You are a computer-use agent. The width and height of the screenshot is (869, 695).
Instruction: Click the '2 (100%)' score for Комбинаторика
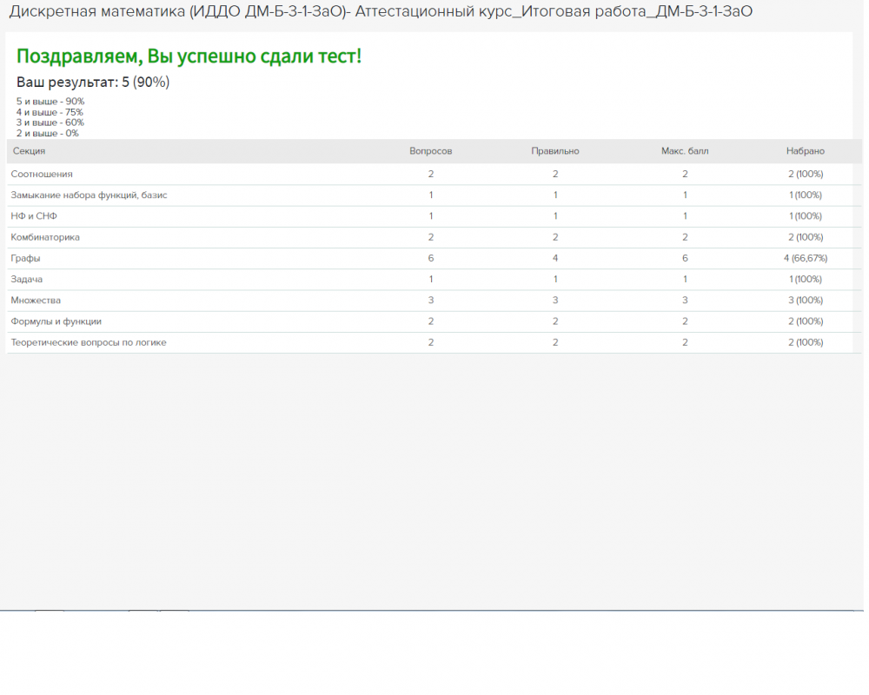(x=806, y=237)
